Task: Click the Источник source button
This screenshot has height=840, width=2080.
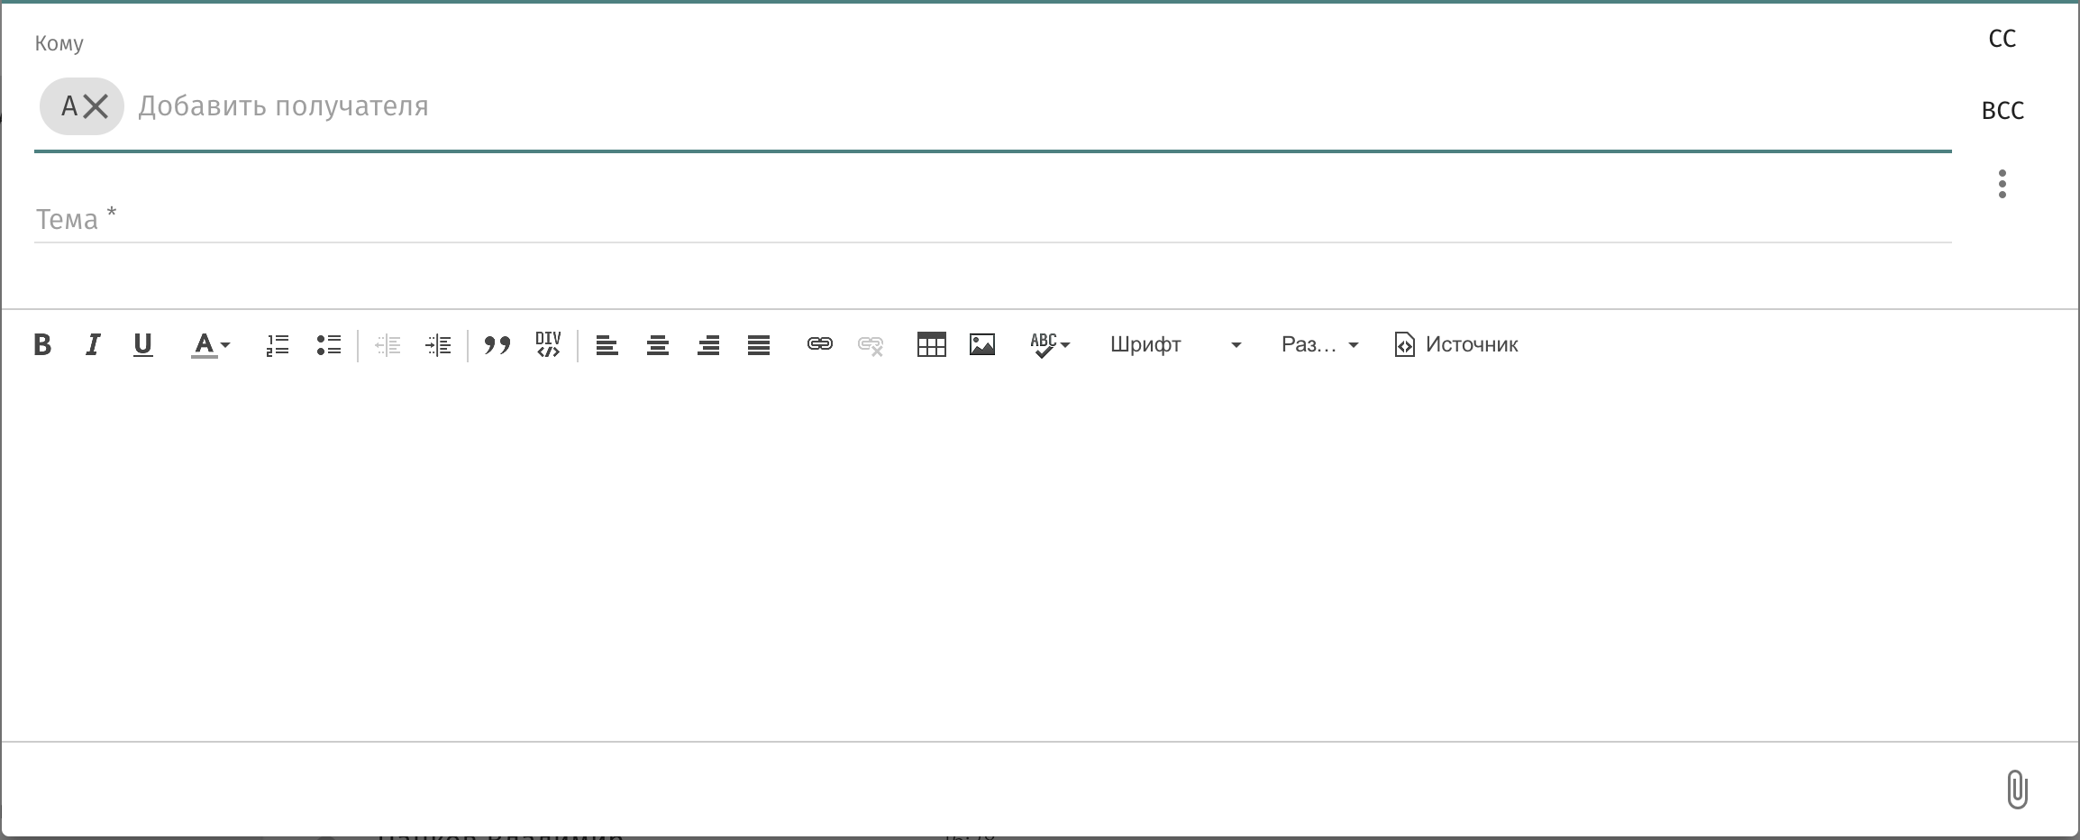Action: tap(1456, 344)
